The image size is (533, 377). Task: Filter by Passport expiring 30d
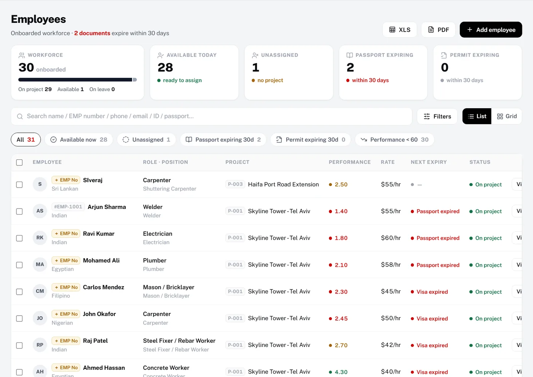223,140
